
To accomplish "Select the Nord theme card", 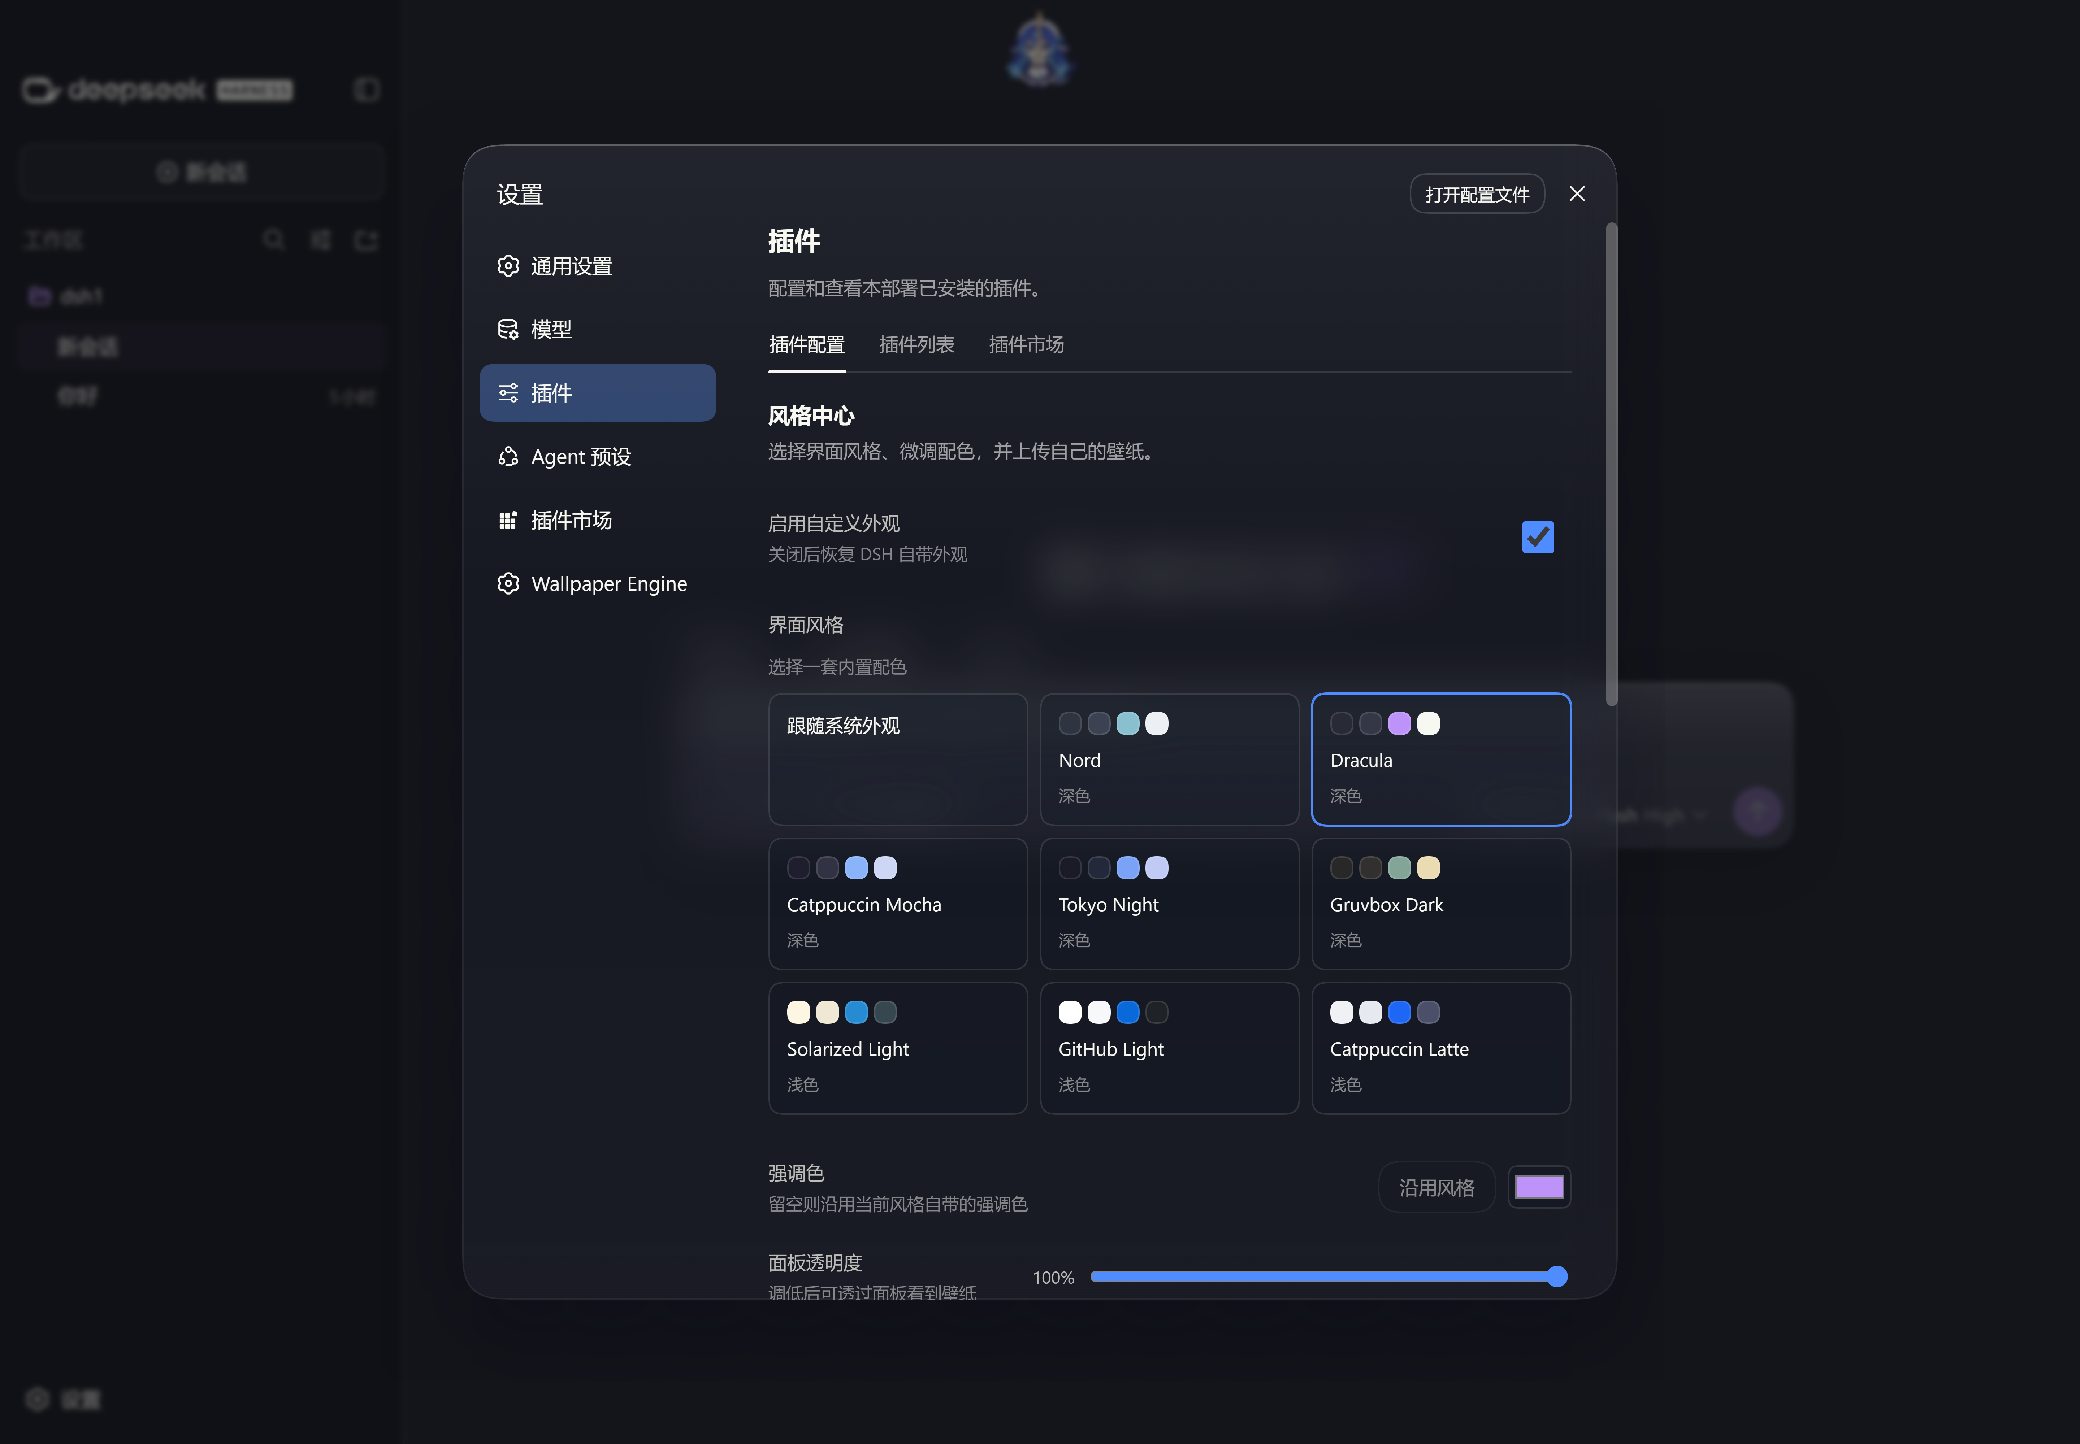I will [1169, 759].
